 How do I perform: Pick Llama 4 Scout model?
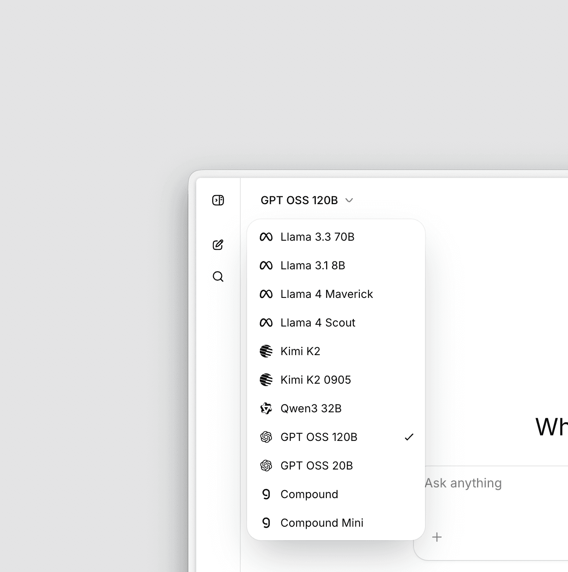tap(318, 323)
